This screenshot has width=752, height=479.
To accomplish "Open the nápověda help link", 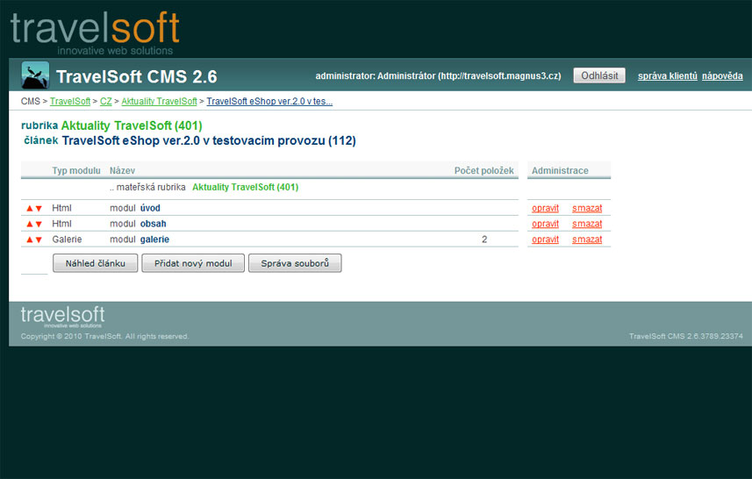I will tap(722, 75).
